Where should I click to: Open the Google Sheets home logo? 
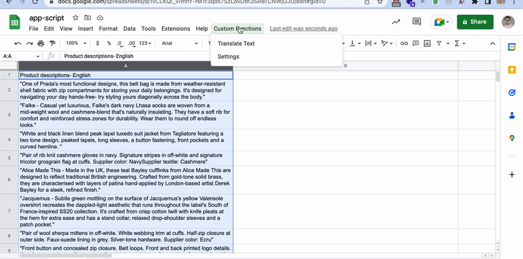(x=14, y=22)
